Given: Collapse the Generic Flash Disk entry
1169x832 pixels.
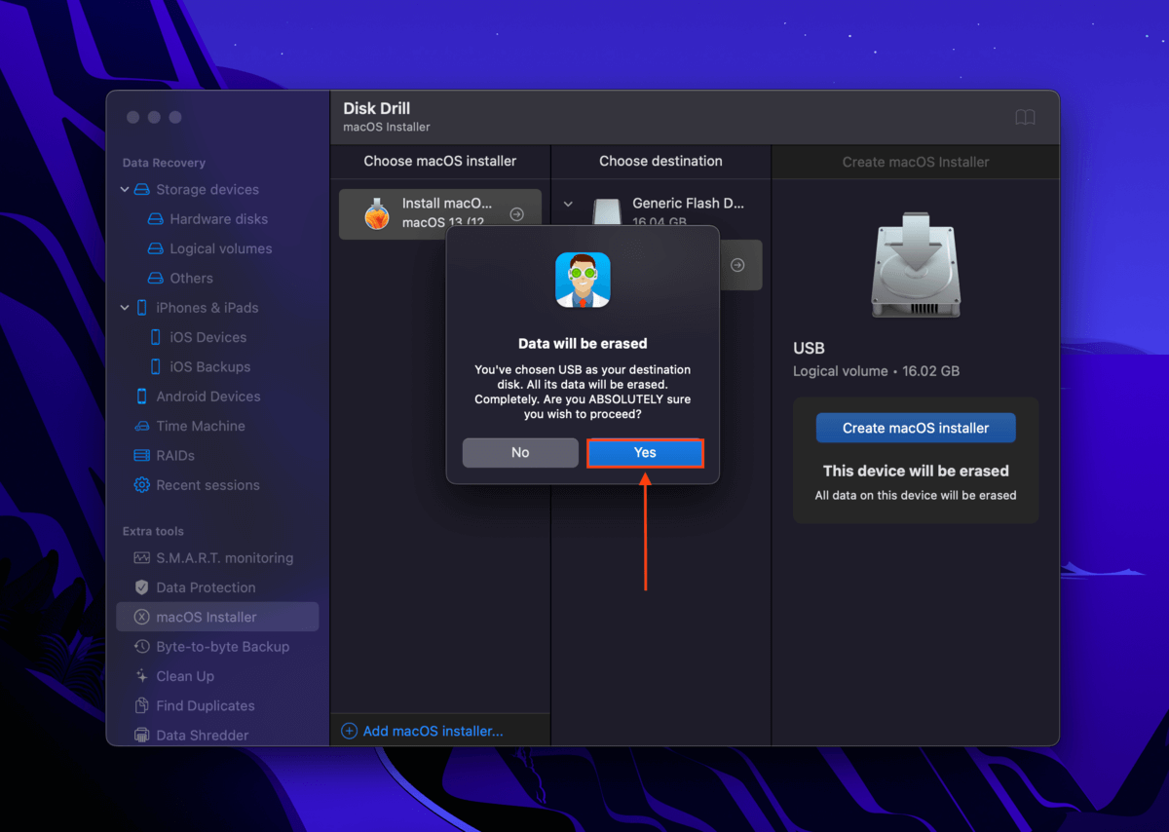Looking at the screenshot, I should [568, 205].
